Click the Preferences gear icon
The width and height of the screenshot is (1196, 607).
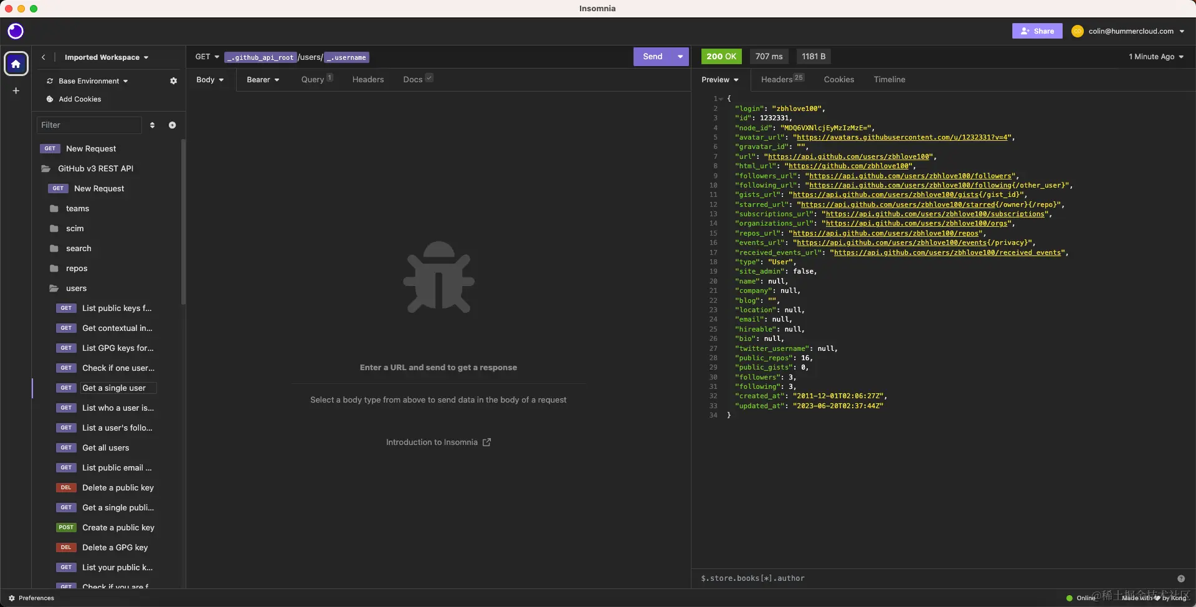coord(12,598)
